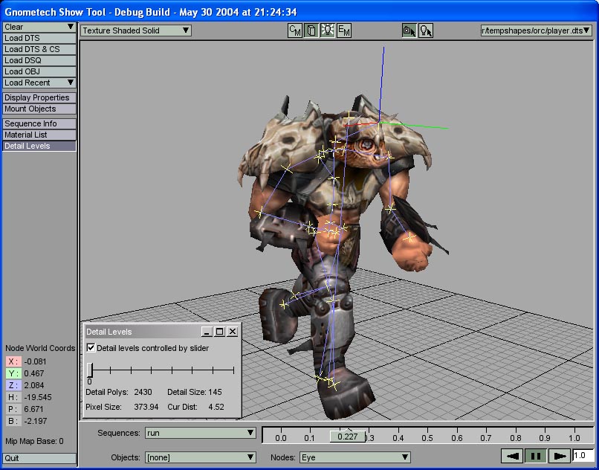Screen dimensions: 599x470
Task: Jump to 0.0 on the sequence timeline
Action: click(x=281, y=438)
